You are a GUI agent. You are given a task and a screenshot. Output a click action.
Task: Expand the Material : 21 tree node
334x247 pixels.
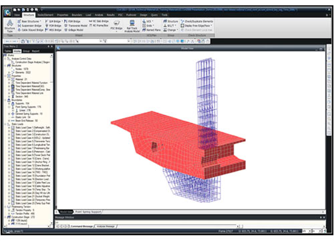tap(9, 79)
